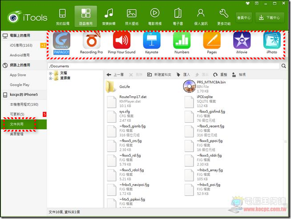Screen dimensions: 291x219
Task: Open Desktop Management sidebar item
Action: (17, 134)
